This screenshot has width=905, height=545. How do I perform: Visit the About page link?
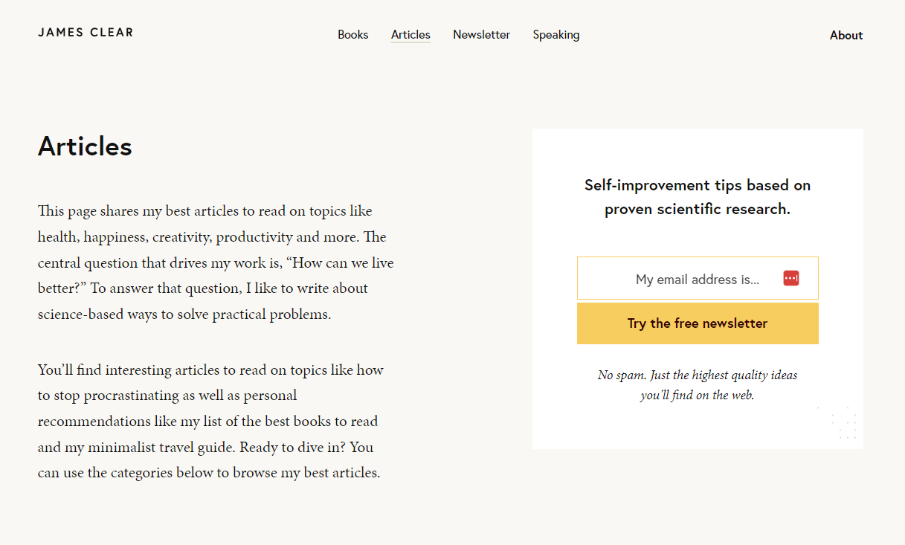click(x=846, y=36)
